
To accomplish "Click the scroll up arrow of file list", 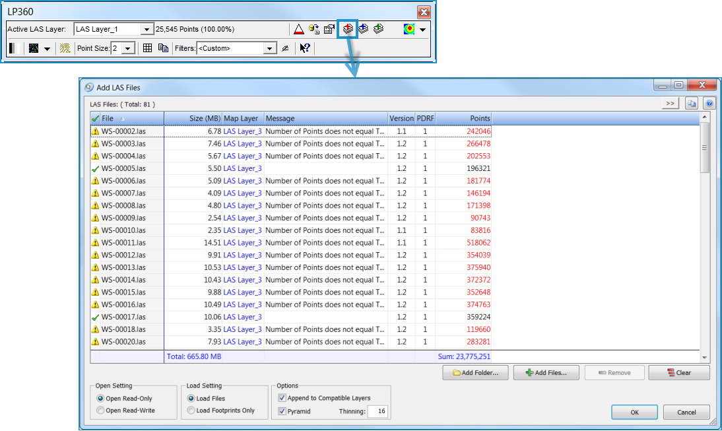I will click(704, 117).
